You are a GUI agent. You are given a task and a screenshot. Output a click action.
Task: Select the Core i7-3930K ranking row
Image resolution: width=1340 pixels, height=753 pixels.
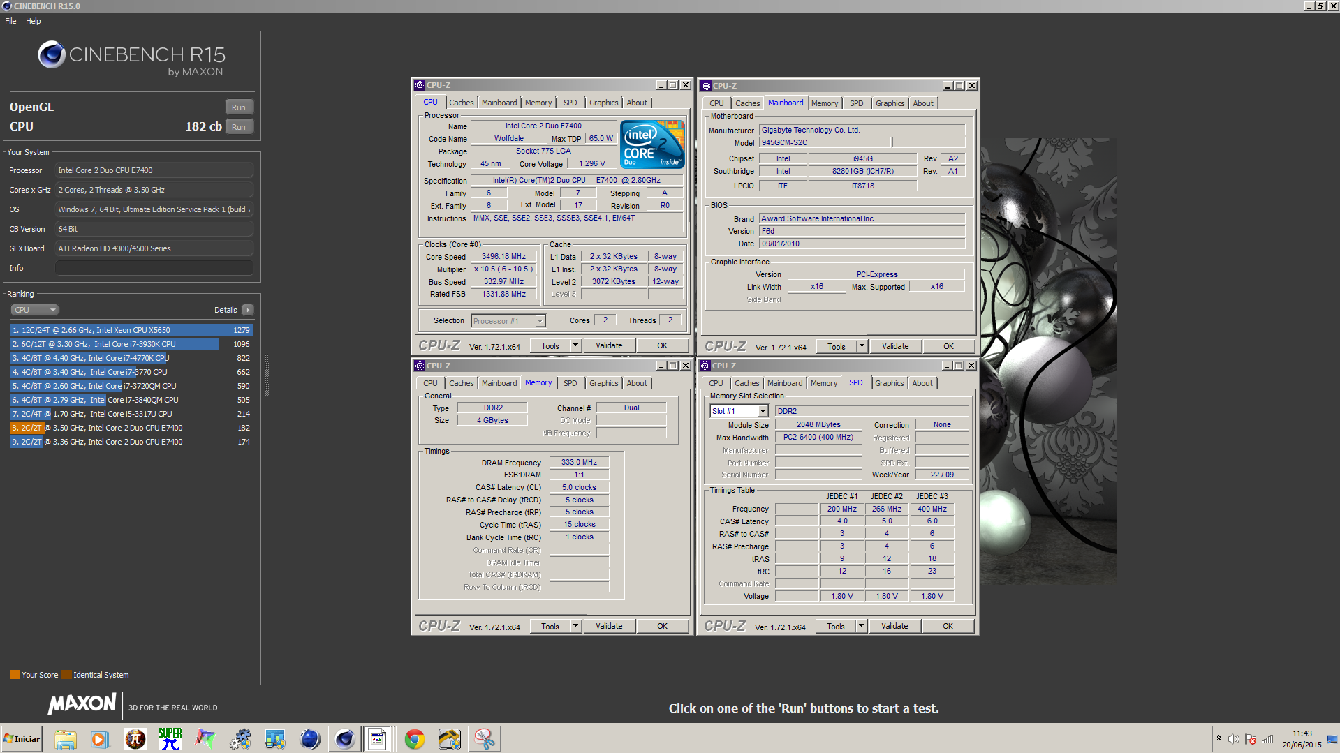pos(131,344)
